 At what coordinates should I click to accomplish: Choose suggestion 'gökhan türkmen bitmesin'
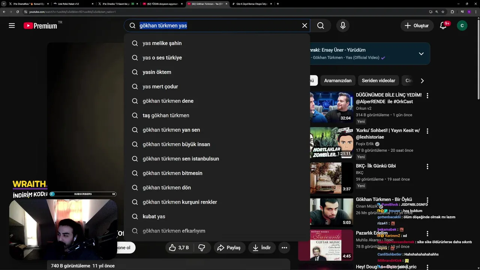coord(217,173)
